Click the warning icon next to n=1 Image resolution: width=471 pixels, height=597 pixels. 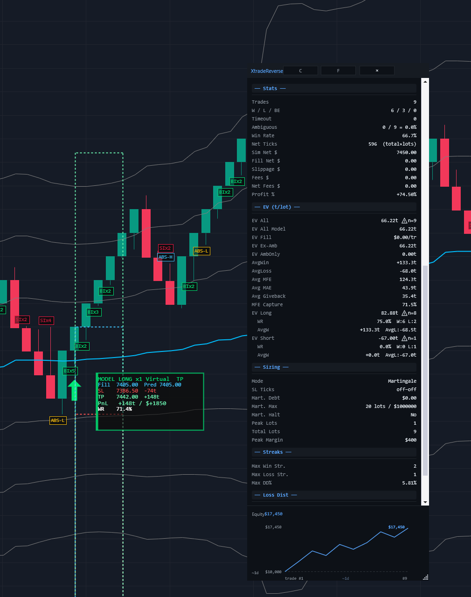(404, 338)
